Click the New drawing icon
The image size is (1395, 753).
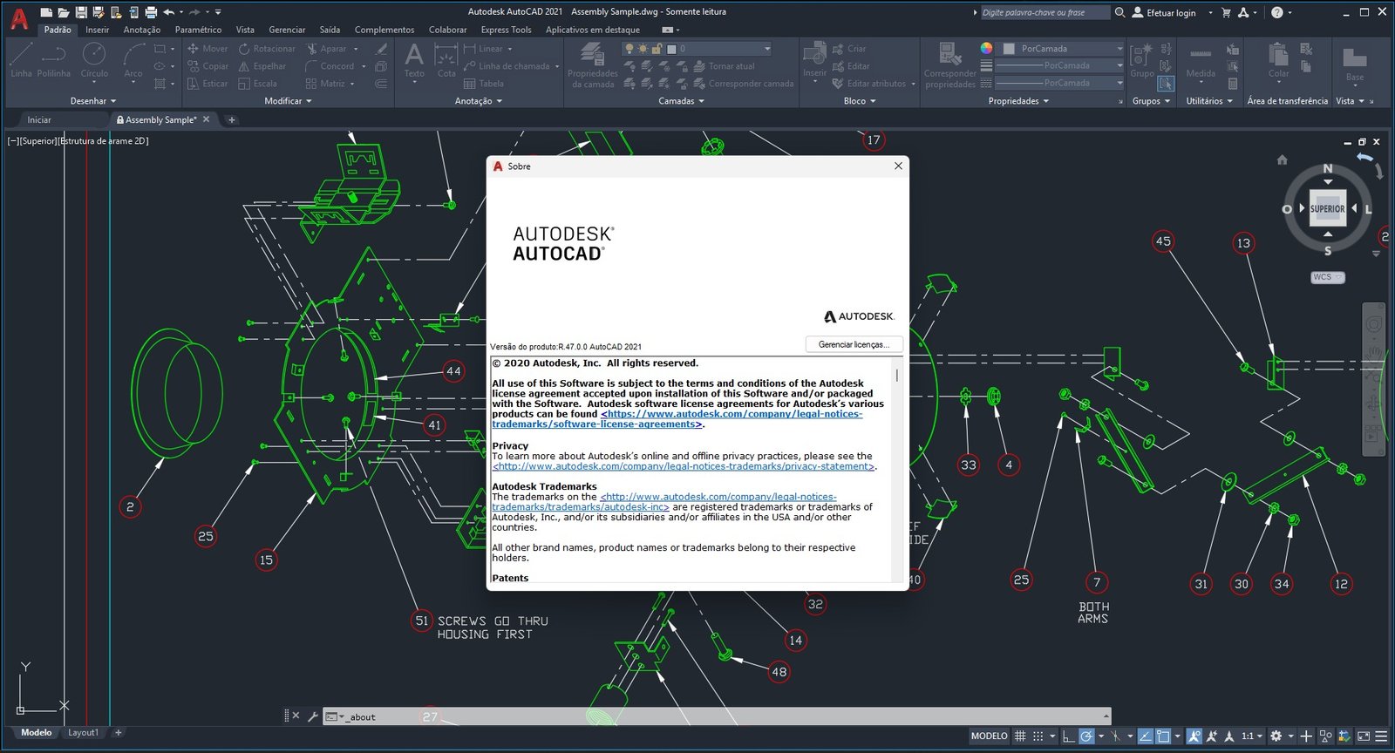click(x=46, y=12)
